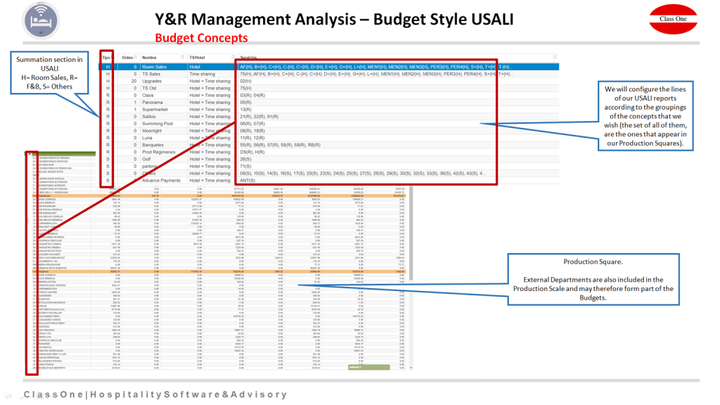Image resolution: width=720 pixels, height=405 pixels.
Task: Select the Moonlight row name
Action: click(152, 131)
